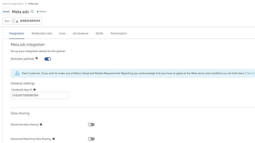255x143 pixels.
Task: Select the Integration tab
Action: point(16,33)
